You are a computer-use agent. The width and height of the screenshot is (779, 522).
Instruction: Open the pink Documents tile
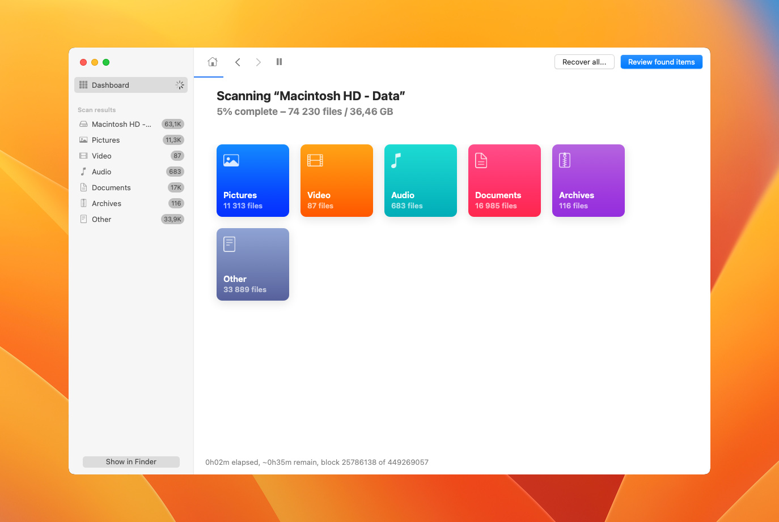(x=505, y=181)
